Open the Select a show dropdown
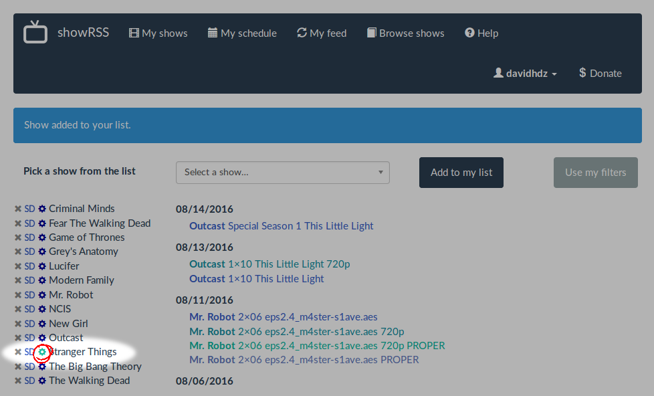Viewport: 654px width, 396px height. click(x=283, y=173)
